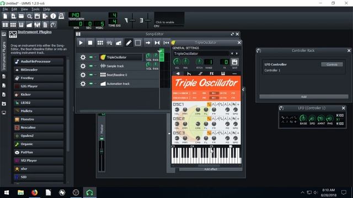
Task: Select Monstro from Instrument Plugins
Action: click(x=39, y=119)
